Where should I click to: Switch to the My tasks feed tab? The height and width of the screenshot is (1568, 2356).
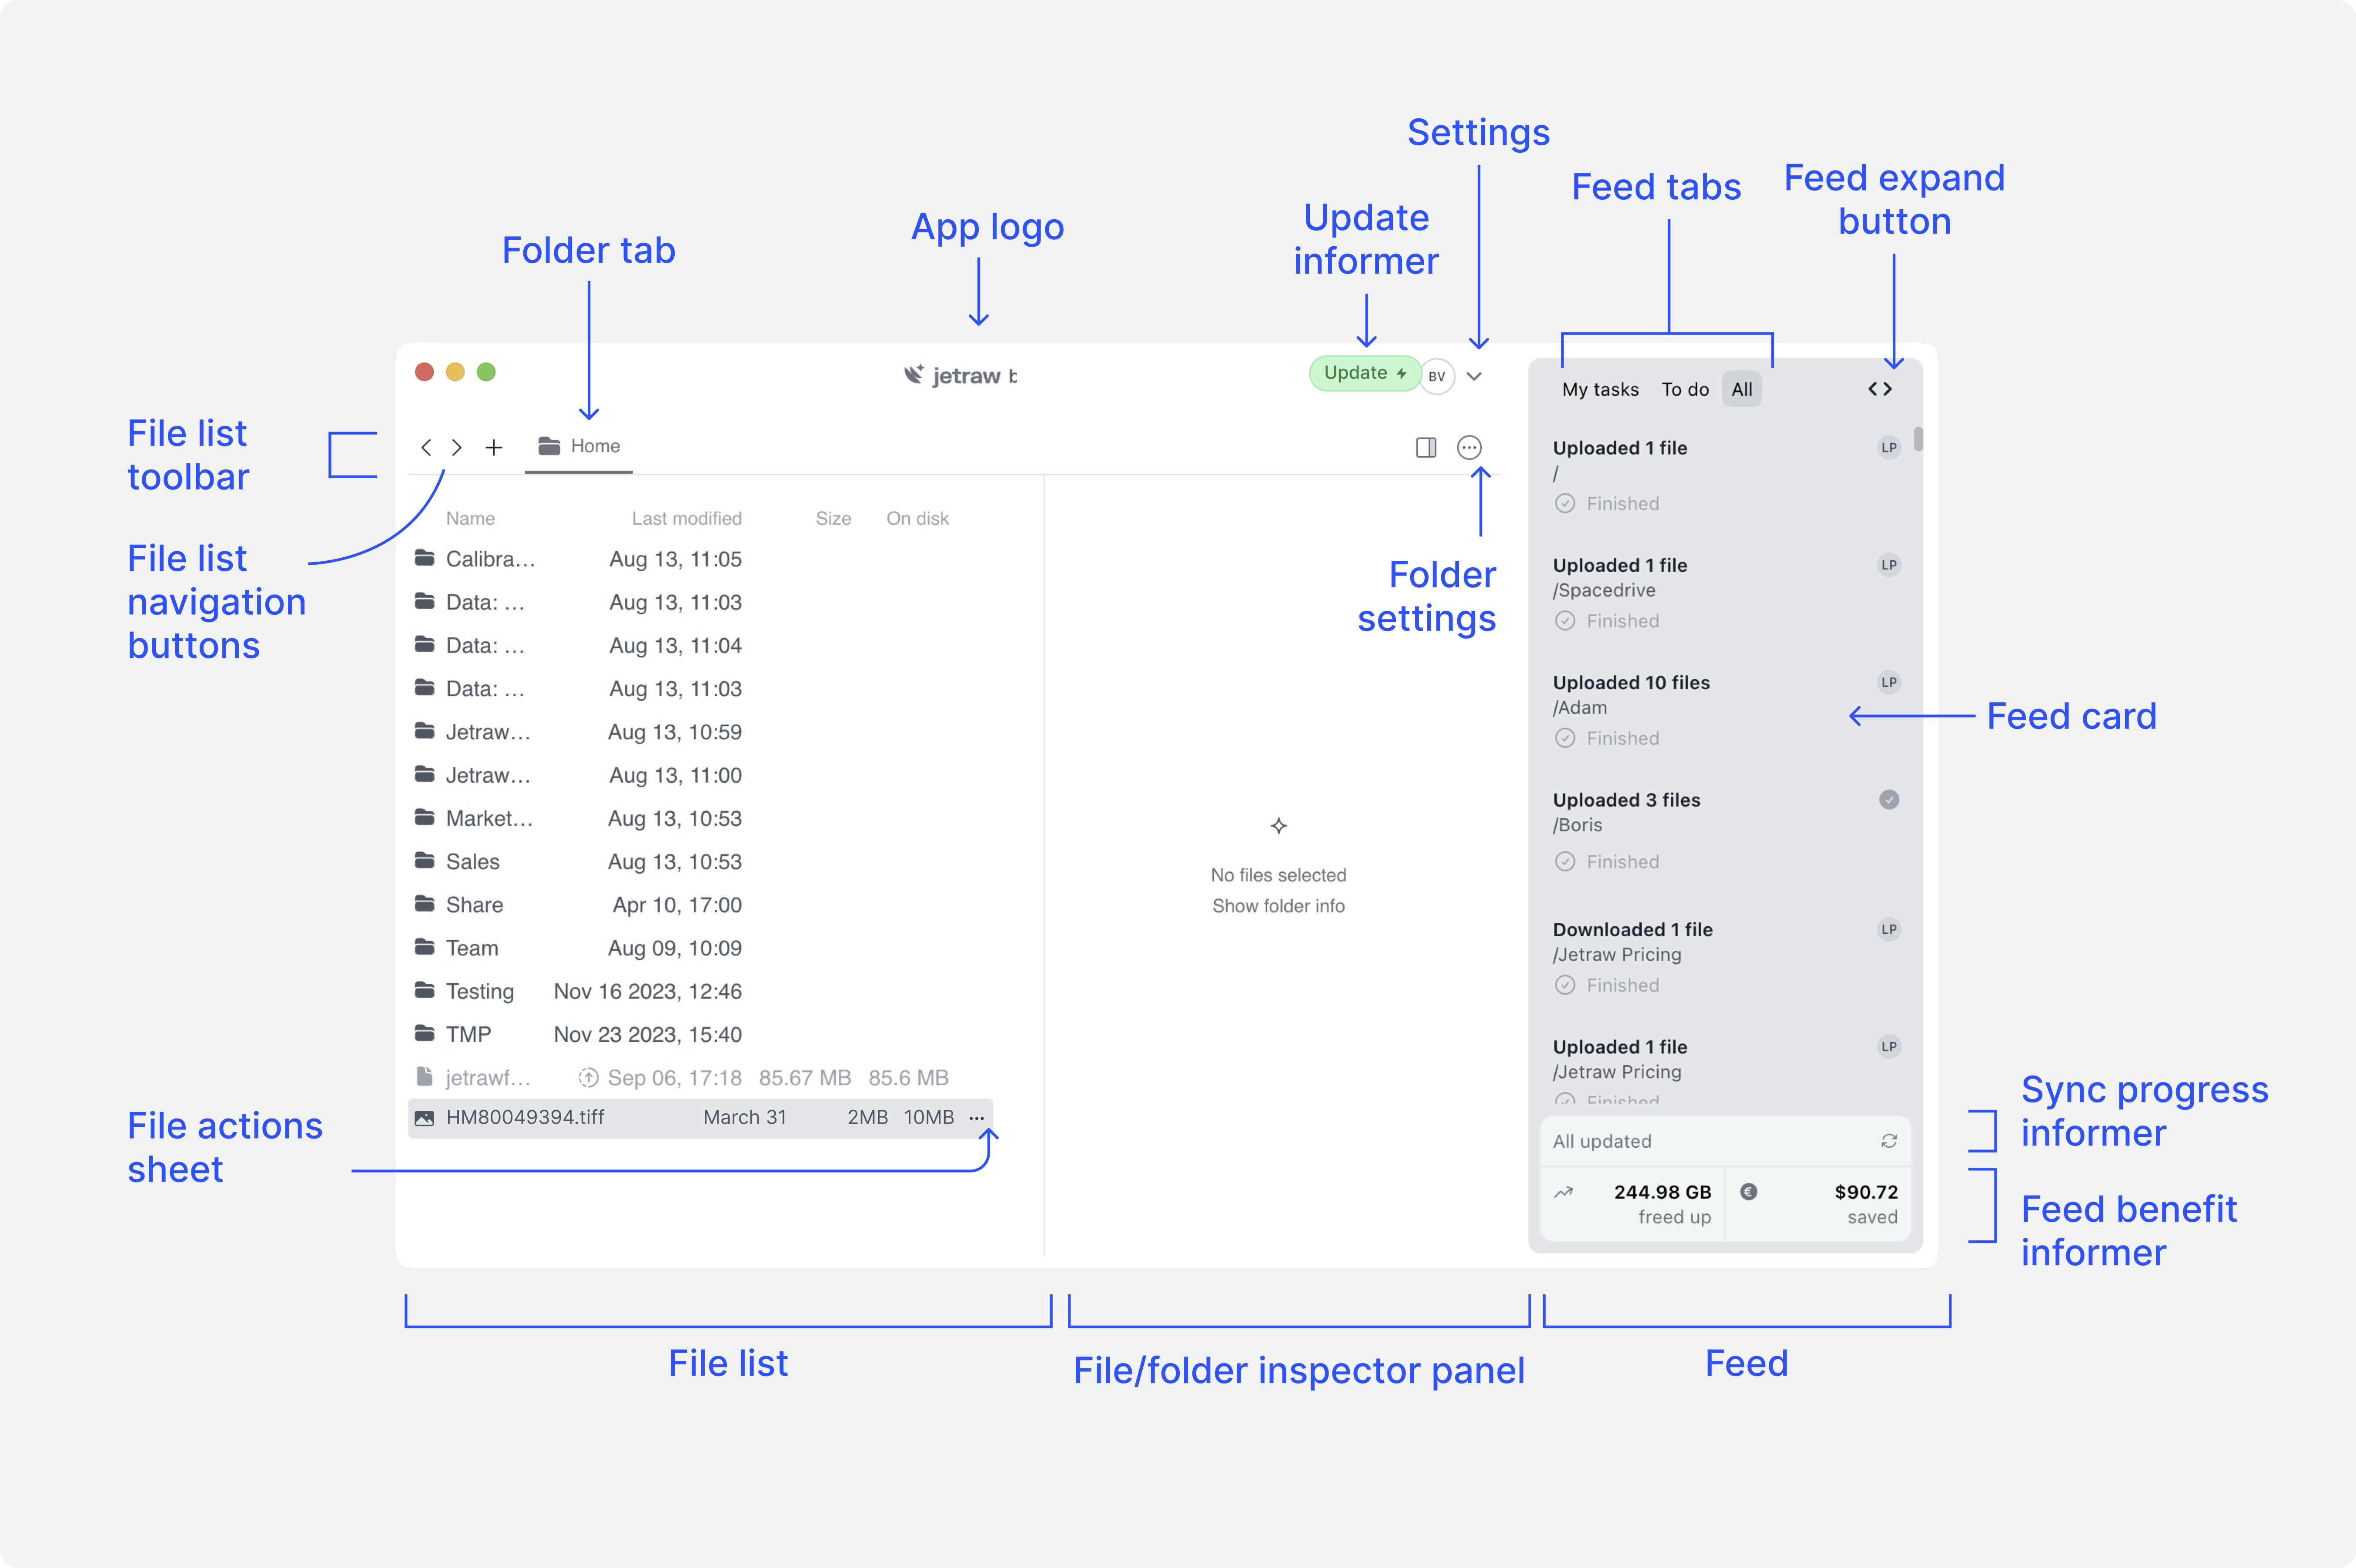pyautogui.click(x=1600, y=389)
